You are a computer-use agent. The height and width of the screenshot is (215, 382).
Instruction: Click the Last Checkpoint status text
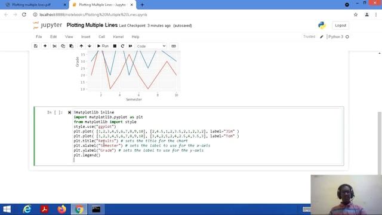point(144,26)
